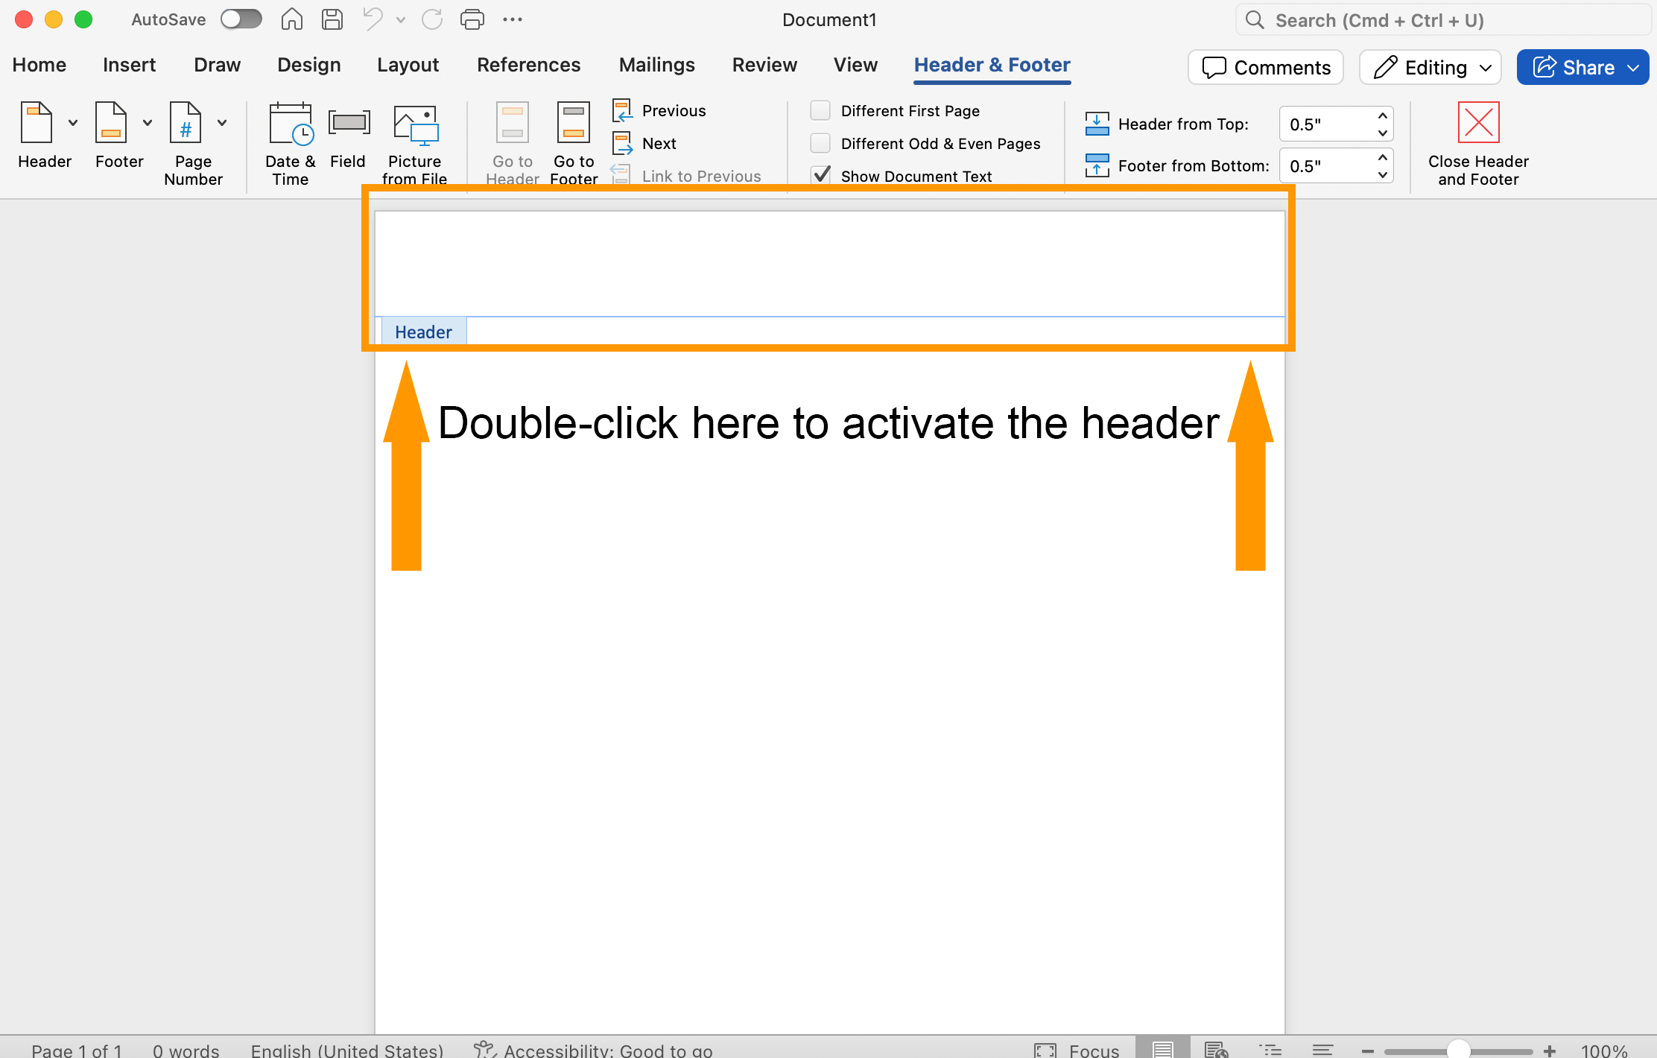Open the Editing mode dropdown
Screen dimensions: 1657x1058
click(1430, 68)
